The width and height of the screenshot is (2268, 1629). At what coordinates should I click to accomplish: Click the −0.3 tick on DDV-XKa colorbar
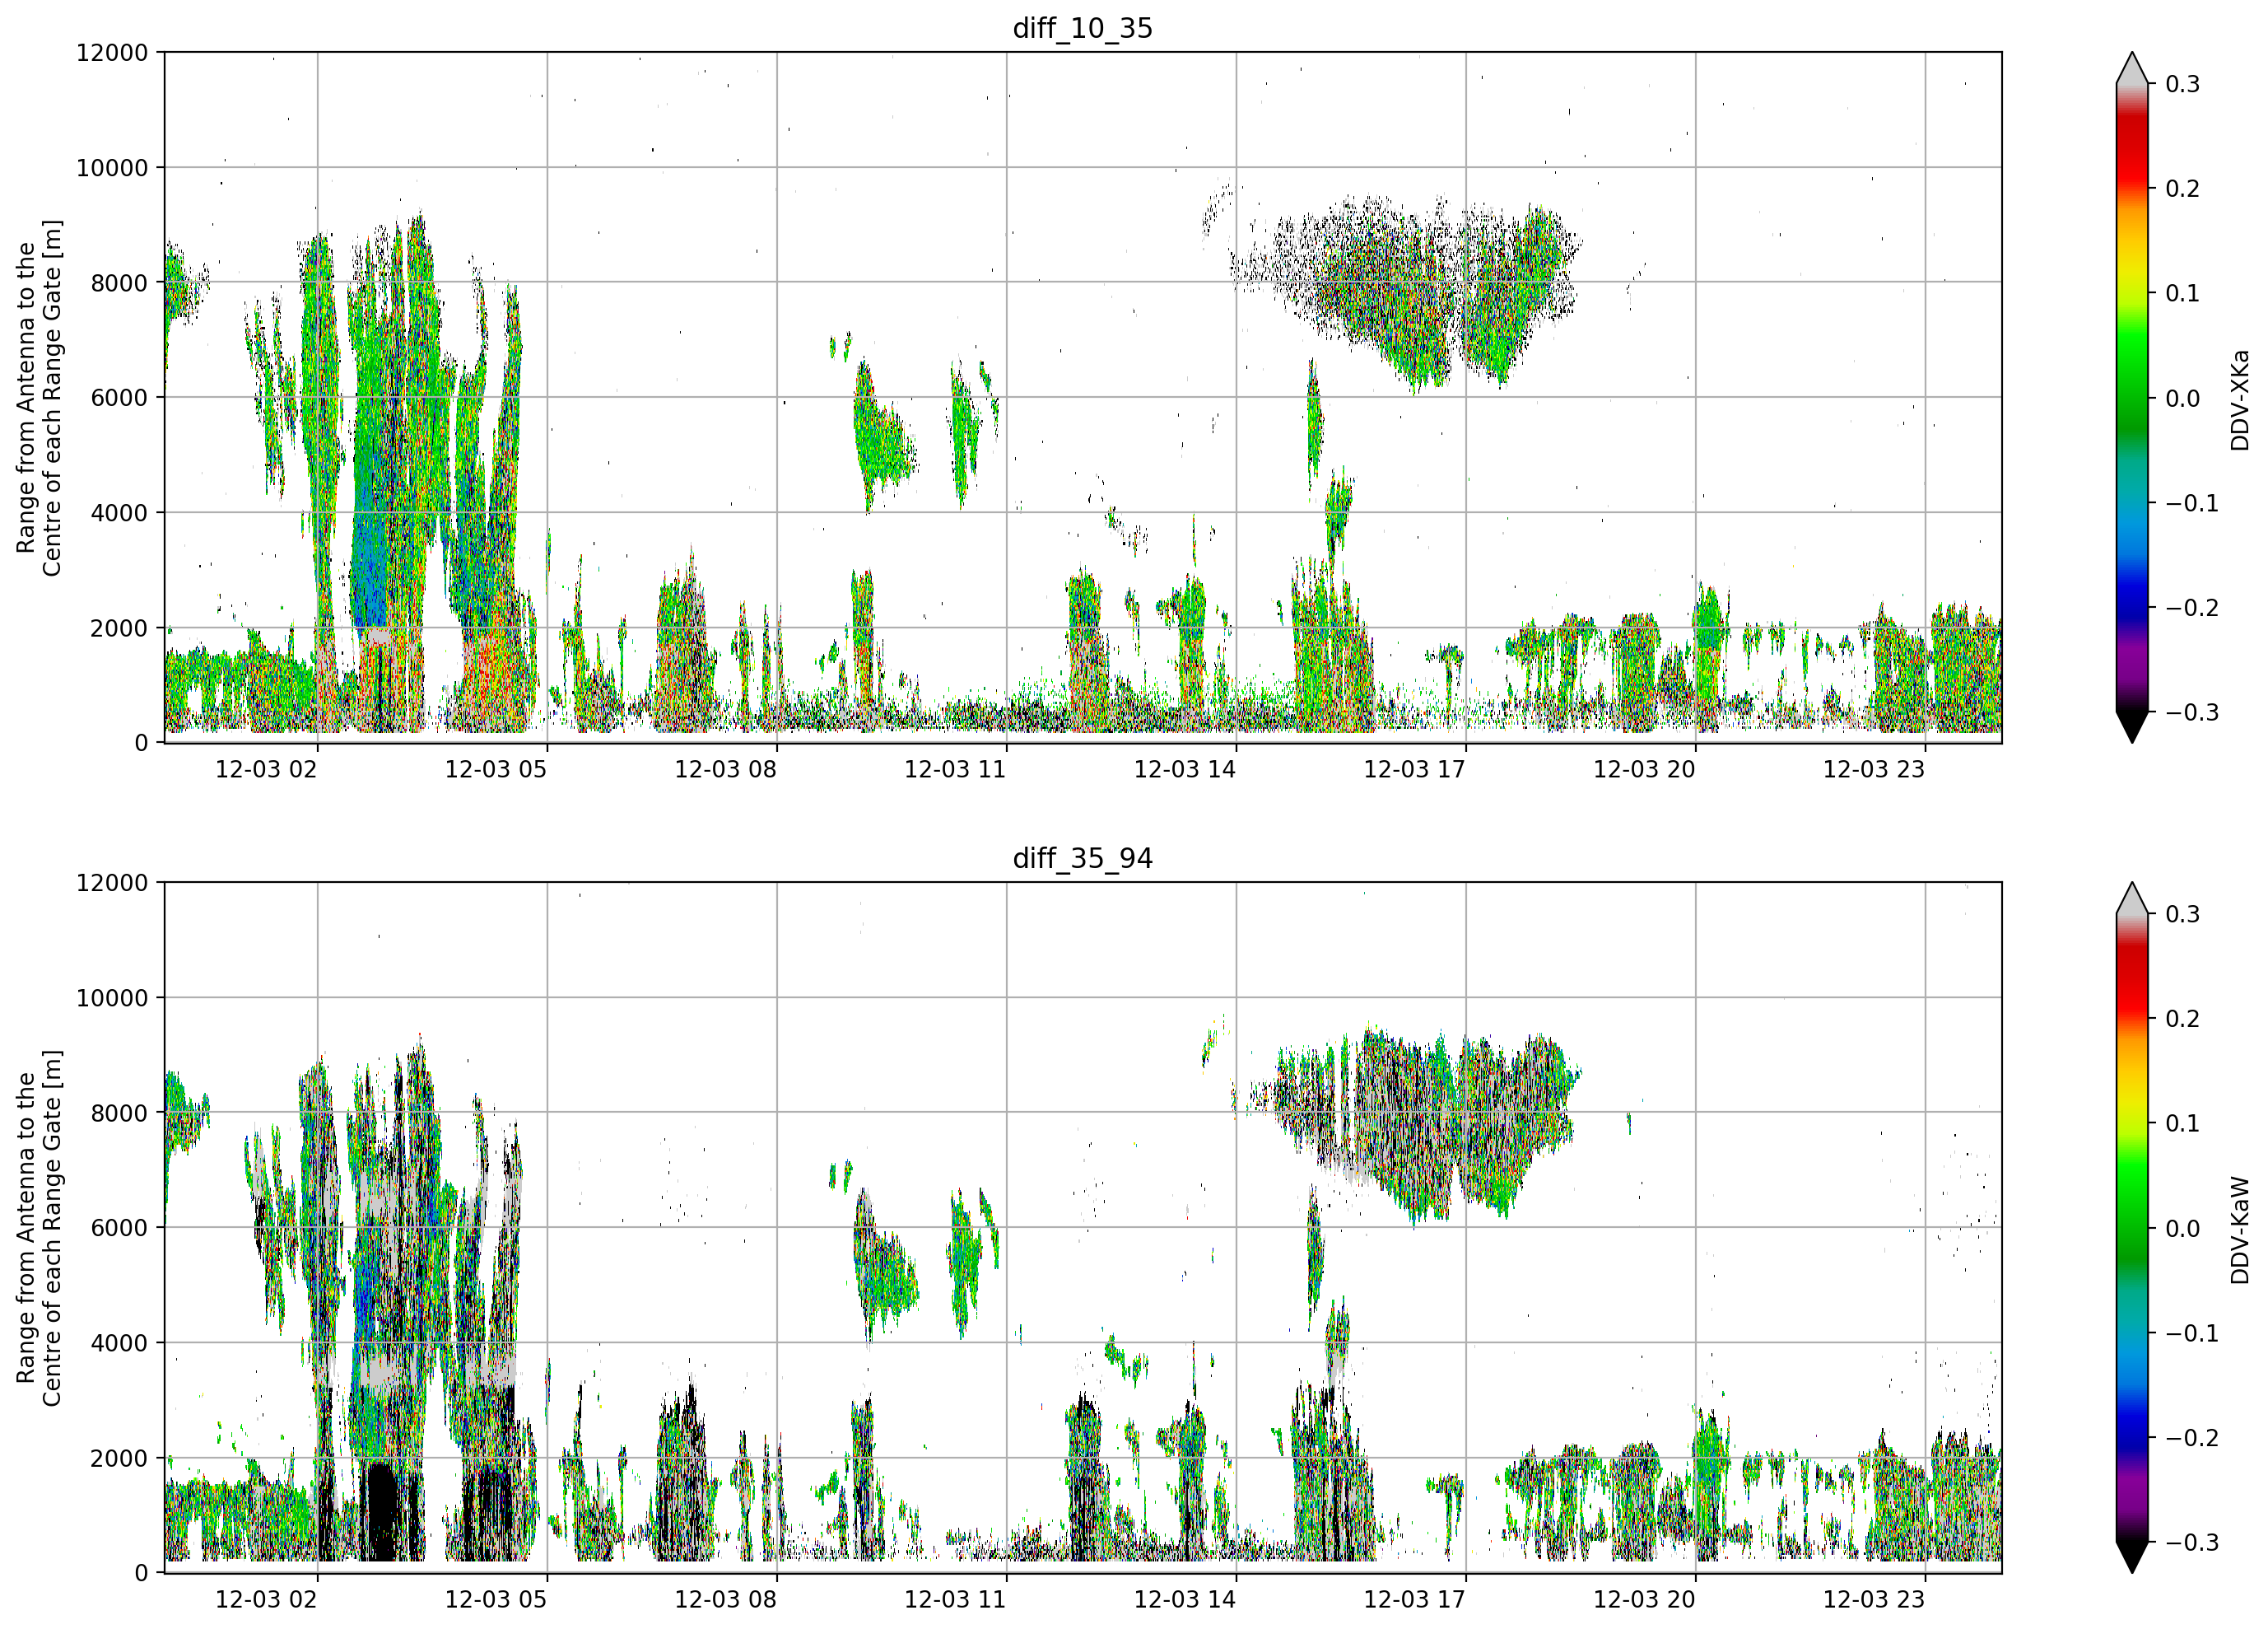tap(2192, 712)
